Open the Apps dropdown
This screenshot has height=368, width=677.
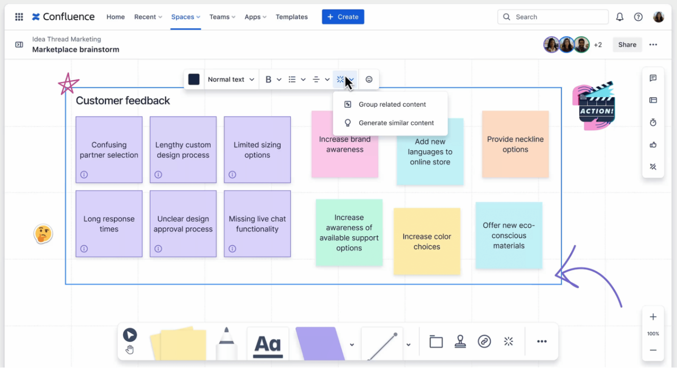coord(256,17)
